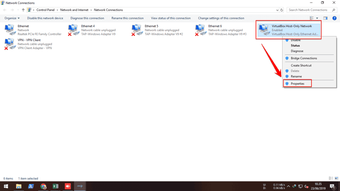Click Diagnose this connection
340x191 pixels.
coord(87,18)
